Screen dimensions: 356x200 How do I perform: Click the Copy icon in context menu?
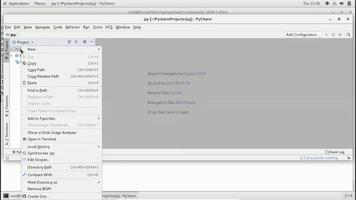pos(24,63)
